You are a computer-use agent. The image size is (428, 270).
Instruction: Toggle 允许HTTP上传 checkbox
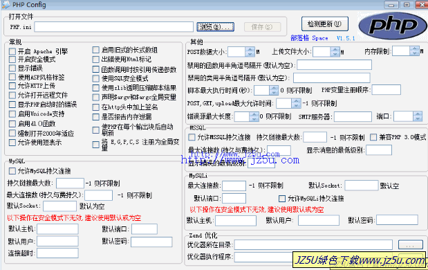pos(12,86)
